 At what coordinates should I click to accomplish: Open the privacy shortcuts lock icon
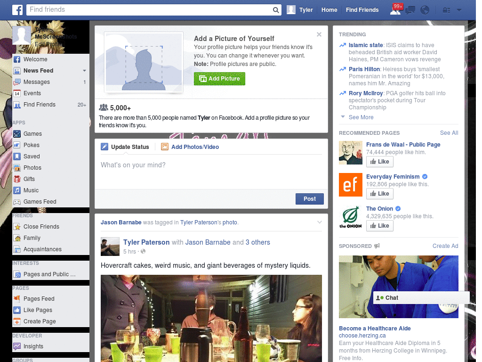(446, 10)
